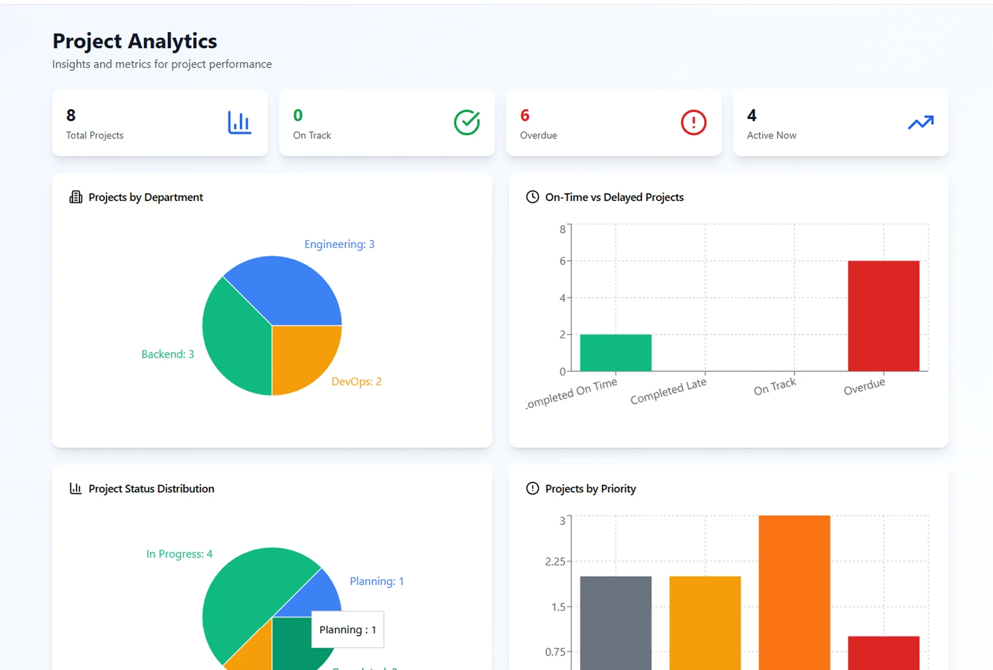Click the "Engineering: 3" pie label
This screenshot has width=993, height=670.
[x=339, y=244]
